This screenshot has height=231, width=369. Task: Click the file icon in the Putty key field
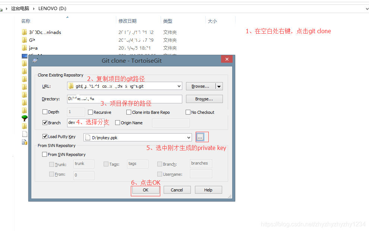coord(88,137)
